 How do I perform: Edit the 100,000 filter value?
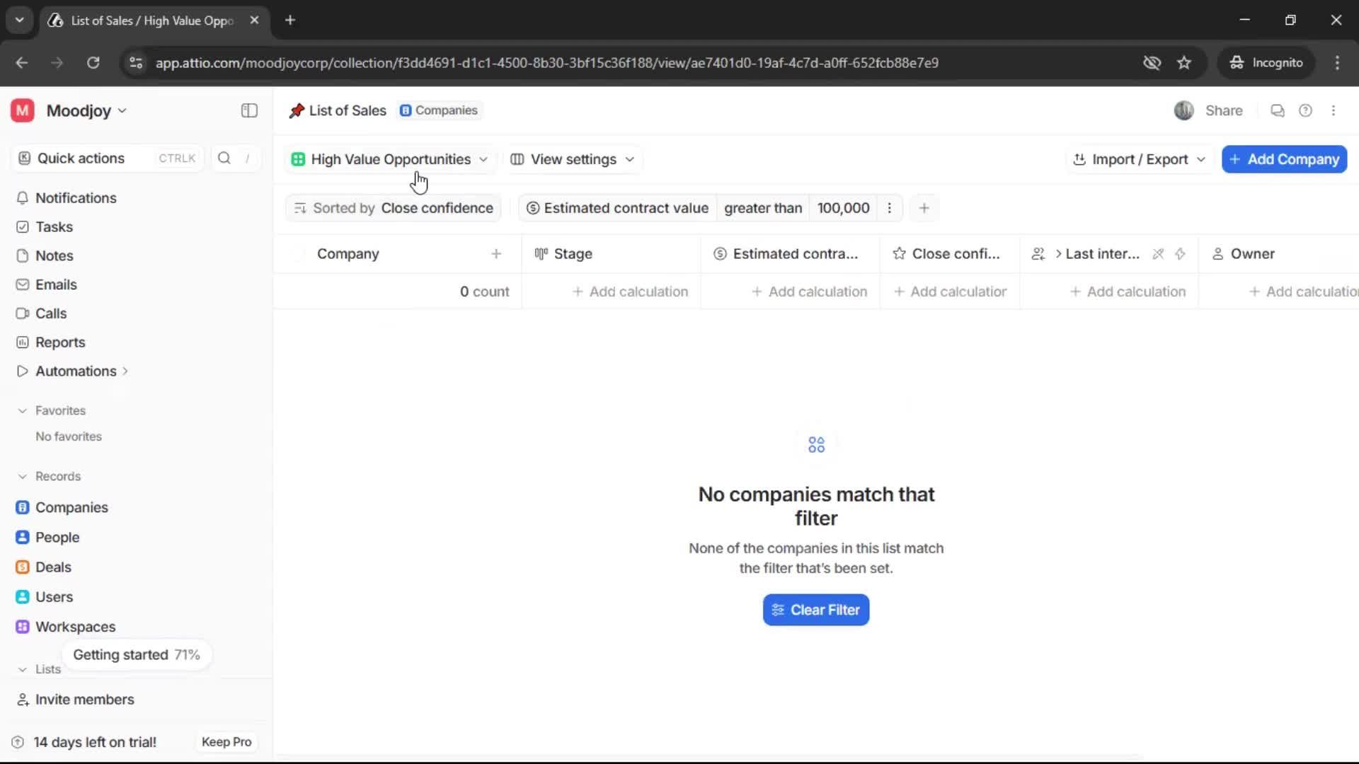(844, 208)
